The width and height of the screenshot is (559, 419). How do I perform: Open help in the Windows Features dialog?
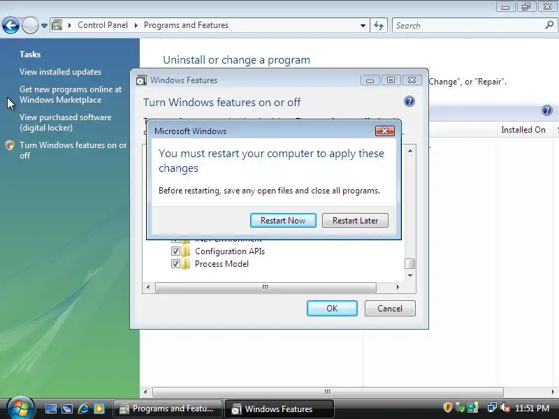409,101
